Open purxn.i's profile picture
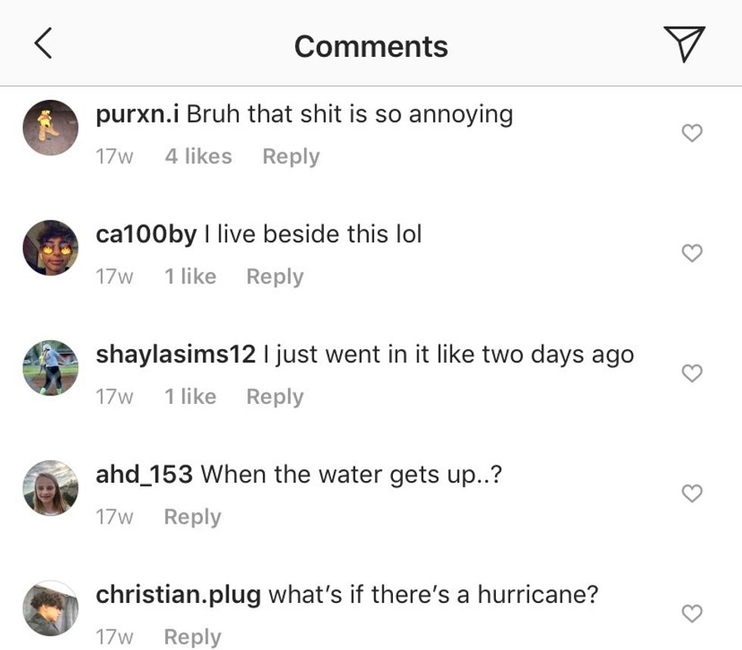 51,128
